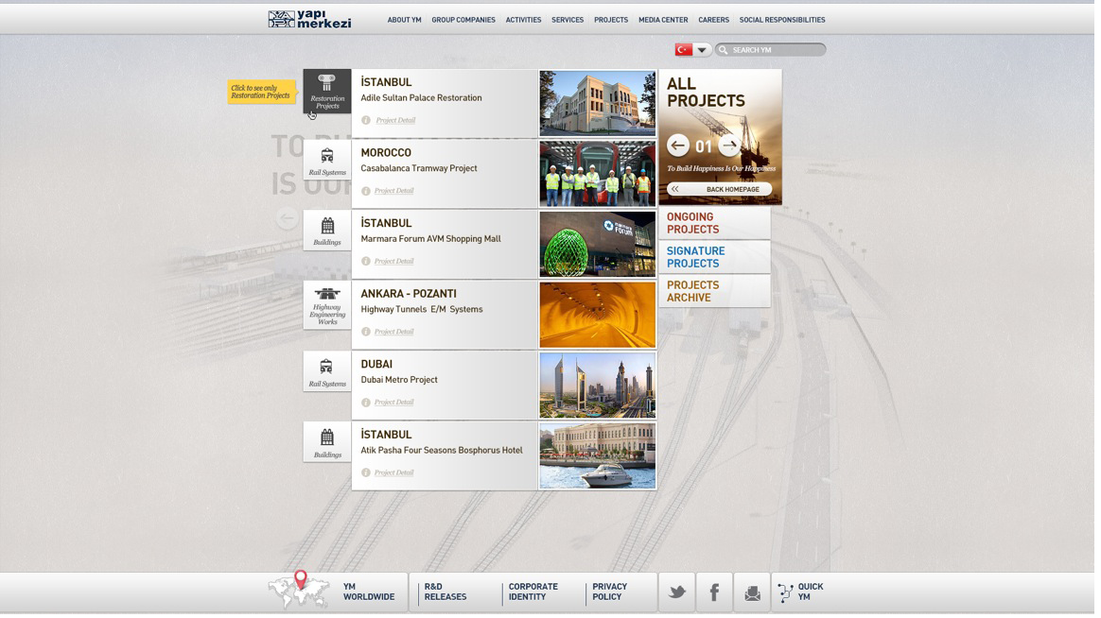Select the Restoration Projects category icon
Viewport: 1101px width, 618px height.
click(x=328, y=92)
